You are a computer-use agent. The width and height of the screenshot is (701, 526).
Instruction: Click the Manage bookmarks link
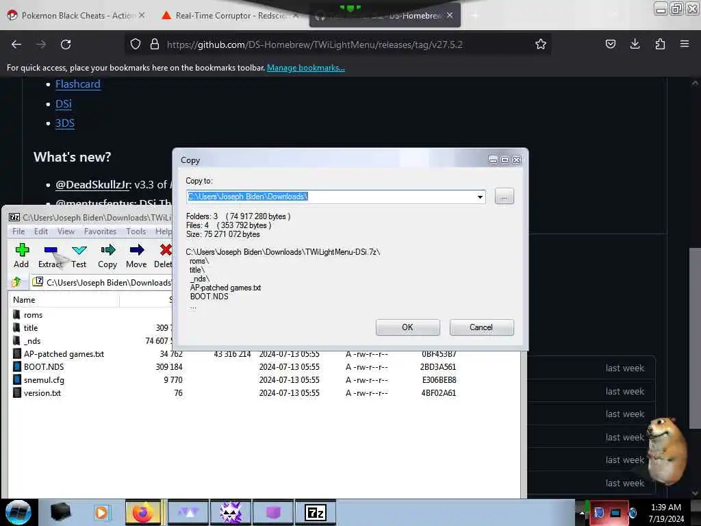point(306,68)
